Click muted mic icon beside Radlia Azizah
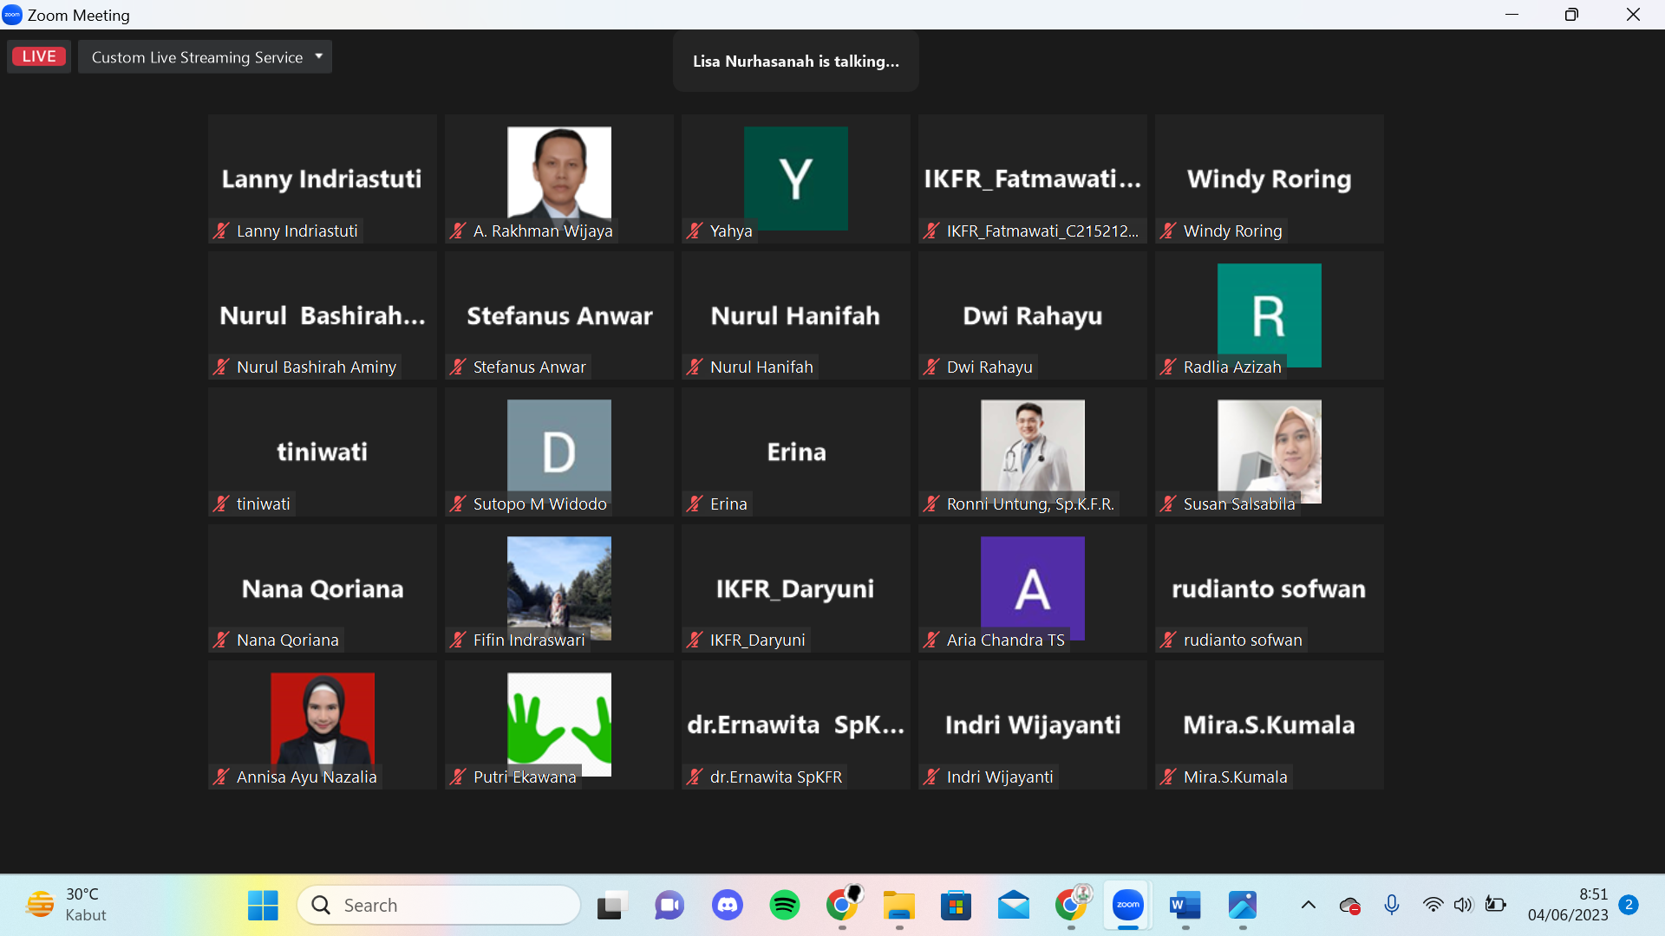 (1168, 367)
